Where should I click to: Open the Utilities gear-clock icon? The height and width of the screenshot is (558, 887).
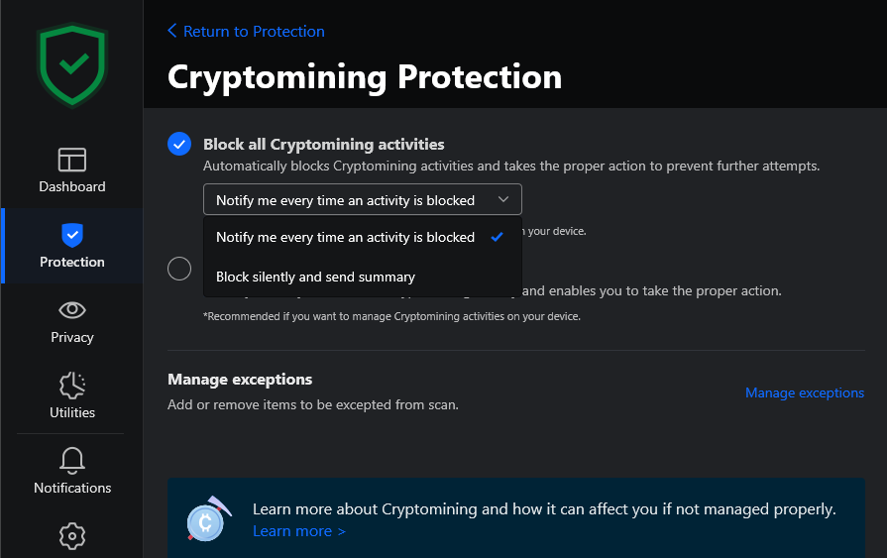click(72, 386)
